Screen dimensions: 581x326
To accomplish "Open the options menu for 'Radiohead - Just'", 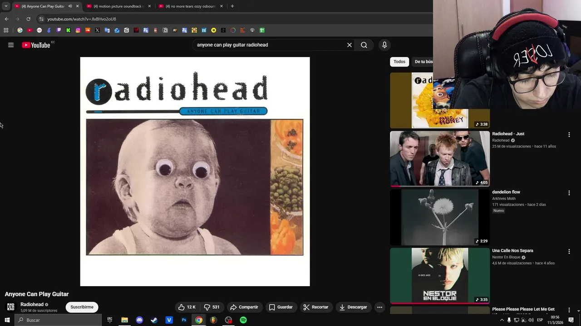I will point(569,134).
